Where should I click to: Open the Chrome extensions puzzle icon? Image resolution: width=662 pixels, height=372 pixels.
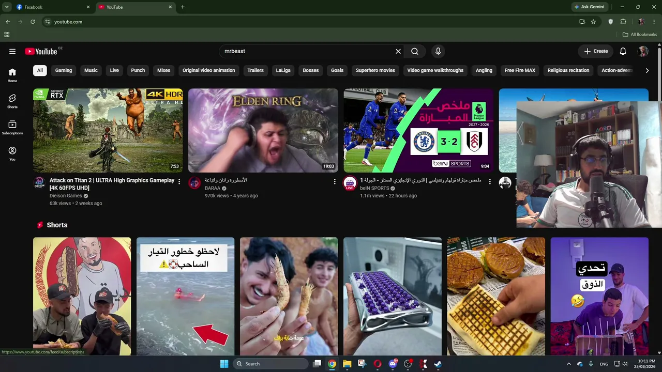pyautogui.click(x=623, y=22)
